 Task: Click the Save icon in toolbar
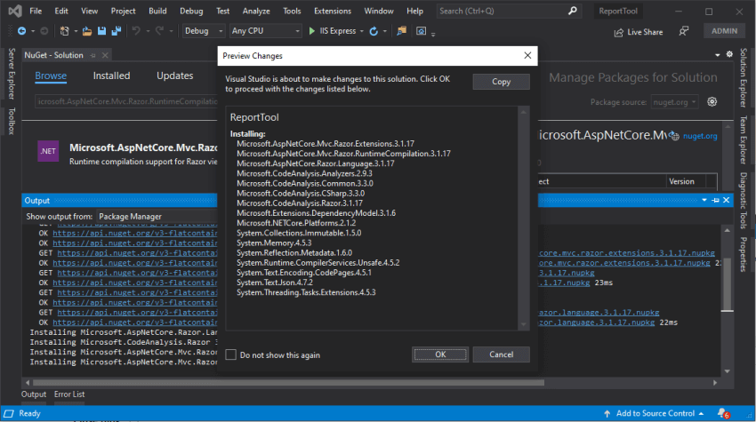point(101,31)
